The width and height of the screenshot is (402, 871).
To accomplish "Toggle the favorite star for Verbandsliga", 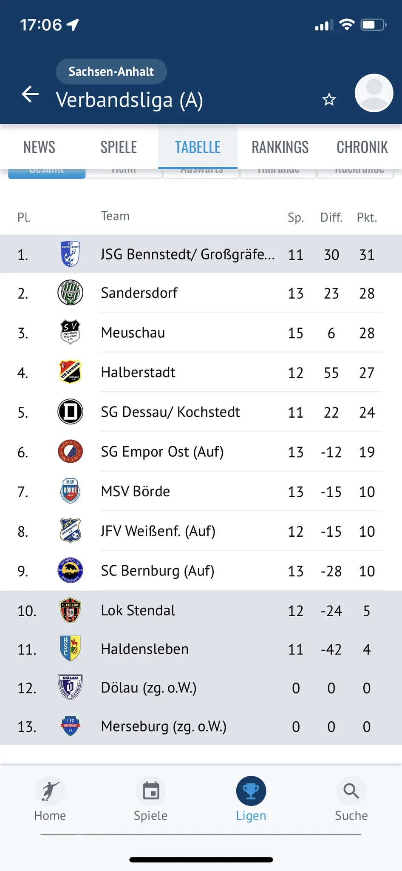I will [329, 100].
